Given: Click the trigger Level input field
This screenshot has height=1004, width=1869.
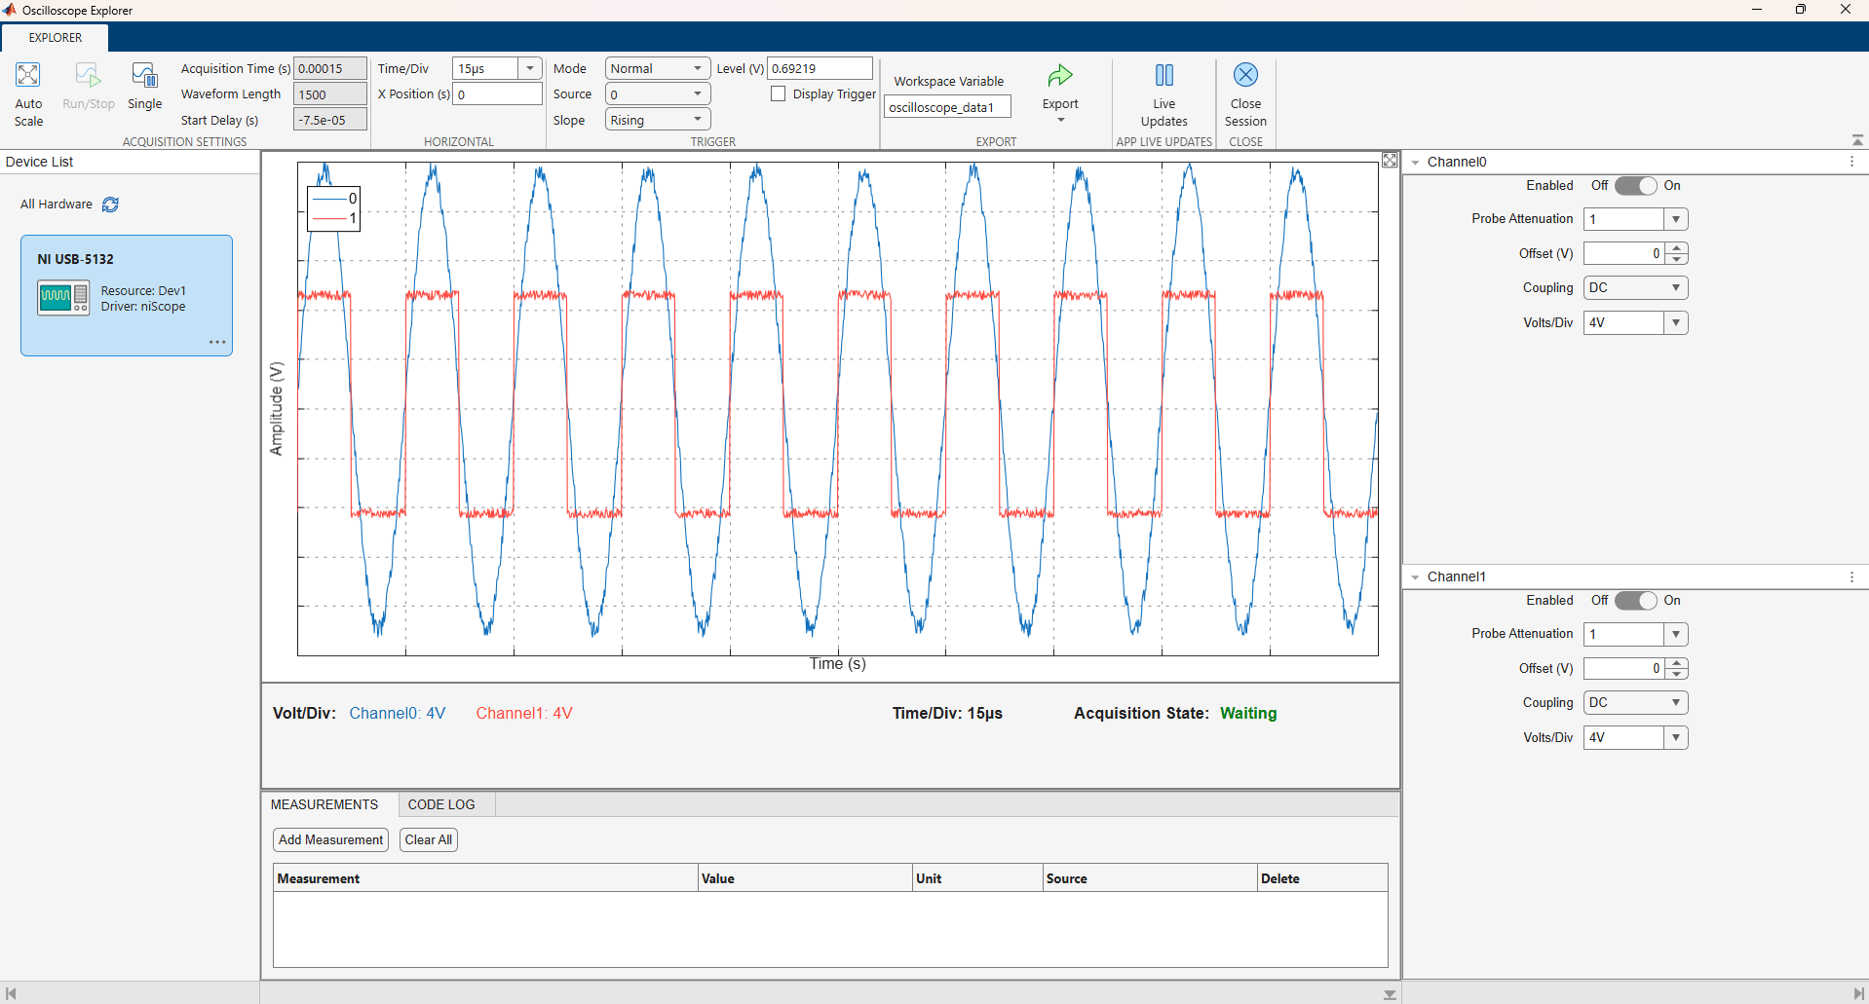Looking at the screenshot, I should point(820,68).
